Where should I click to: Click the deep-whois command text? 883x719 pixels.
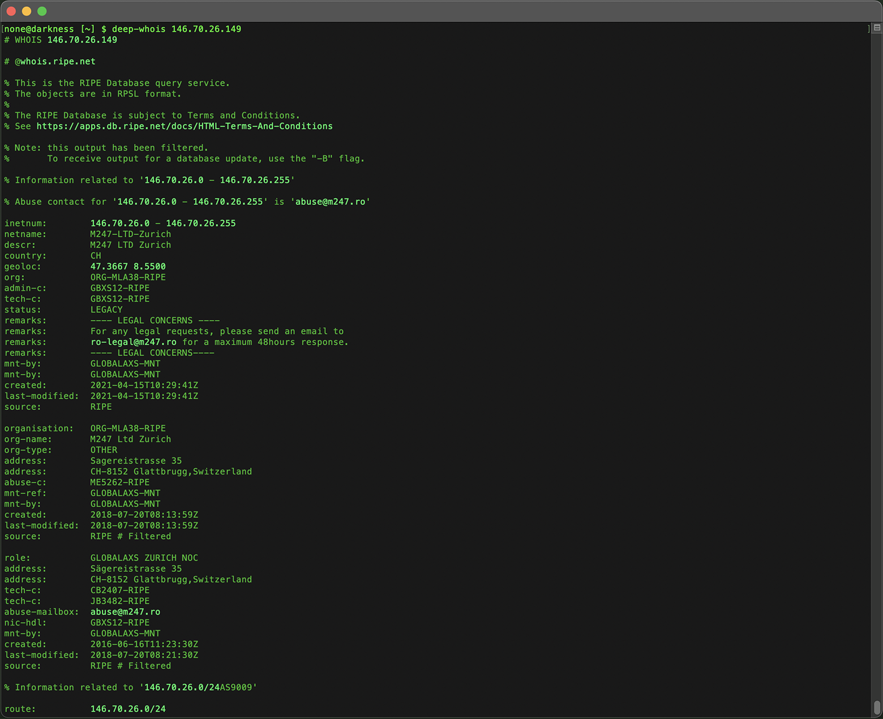pos(139,29)
